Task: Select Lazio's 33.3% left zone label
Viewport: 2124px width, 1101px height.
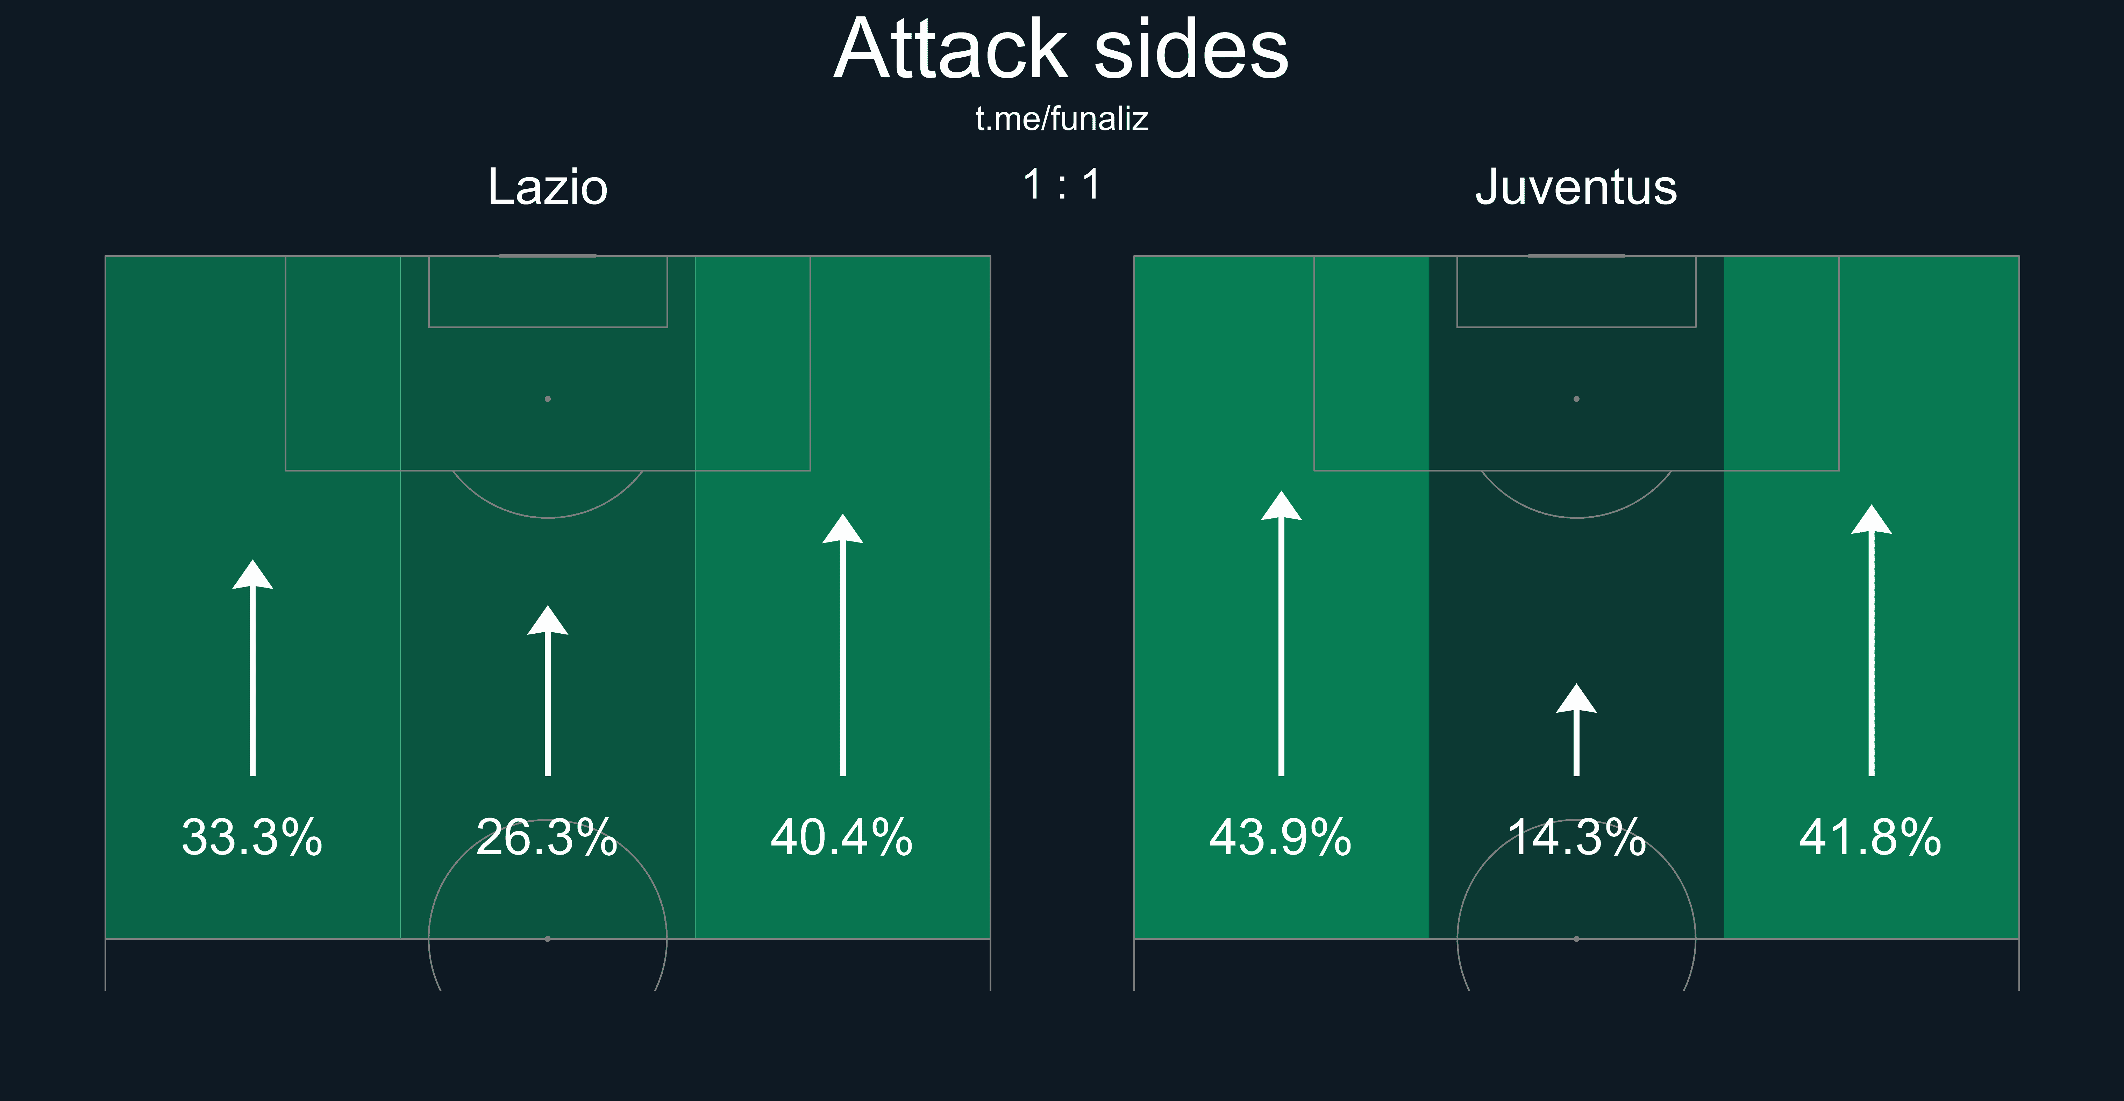Action: click(x=252, y=837)
